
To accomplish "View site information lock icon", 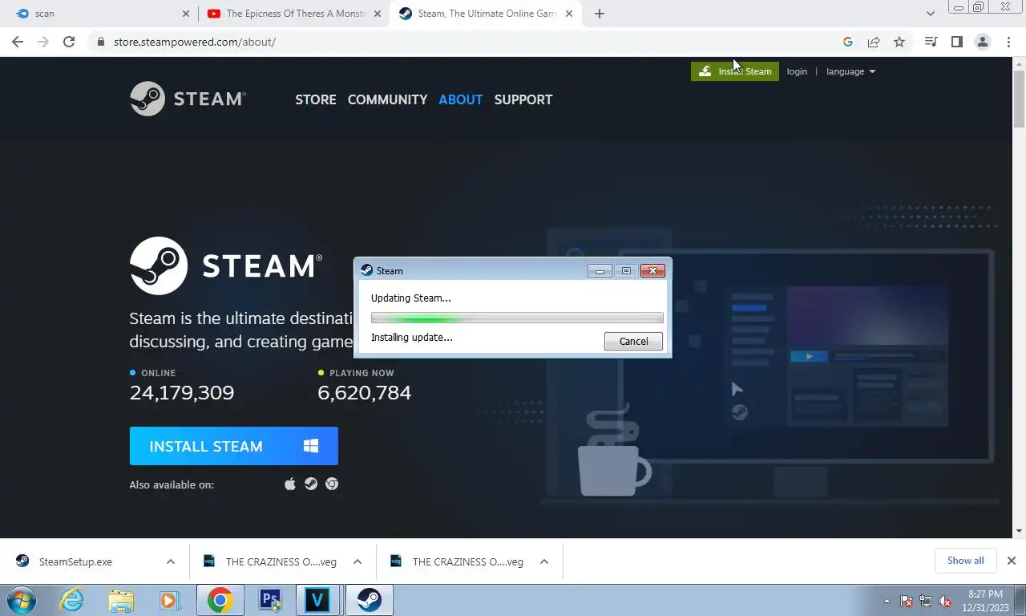I will pyautogui.click(x=100, y=42).
